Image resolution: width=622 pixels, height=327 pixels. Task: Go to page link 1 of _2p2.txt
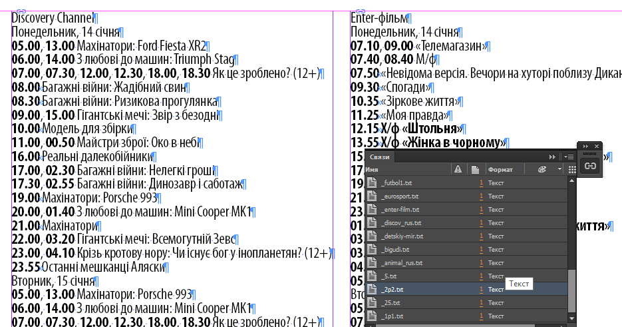point(481,289)
